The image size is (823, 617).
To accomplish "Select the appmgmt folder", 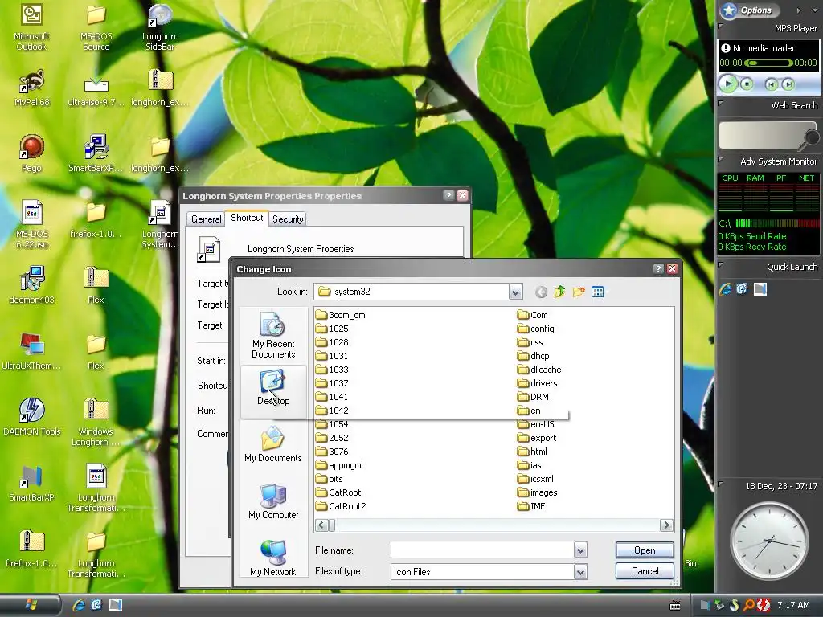I will pyautogui.click(x=340, y=465).
